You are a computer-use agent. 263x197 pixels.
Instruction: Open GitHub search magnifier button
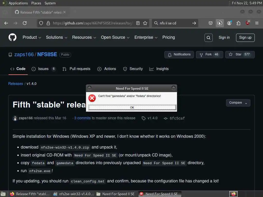point(209,38)
